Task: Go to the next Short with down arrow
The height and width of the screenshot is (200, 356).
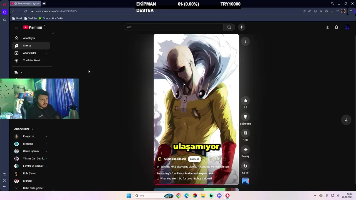Action: (346, 120)
